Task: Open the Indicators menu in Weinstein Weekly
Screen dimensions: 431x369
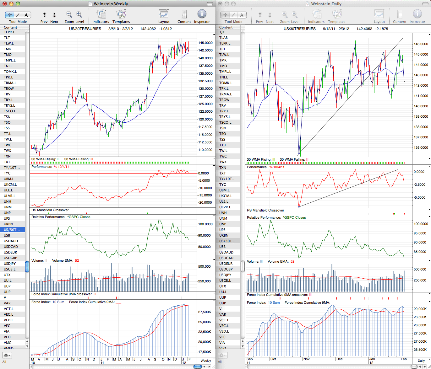Action: coord(101,14)
